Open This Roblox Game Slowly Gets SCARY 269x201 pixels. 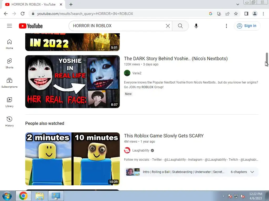164,136
